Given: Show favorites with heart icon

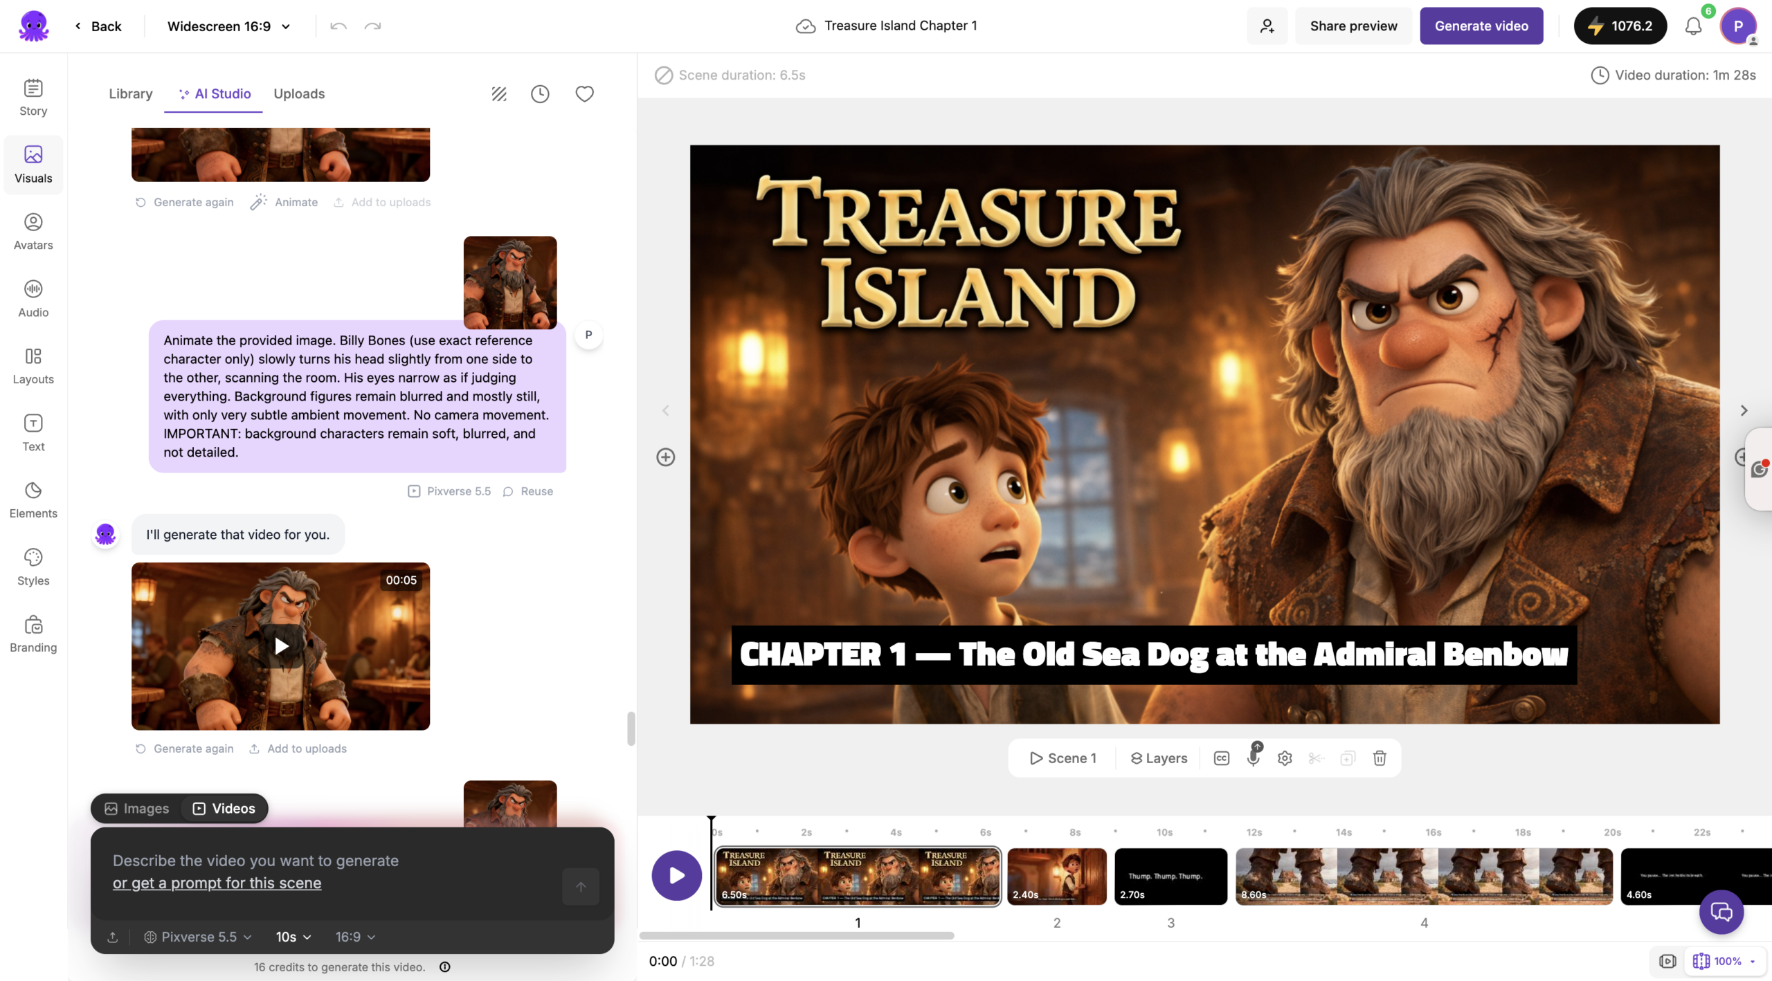Looking at the screenshot, I should 584,94.
